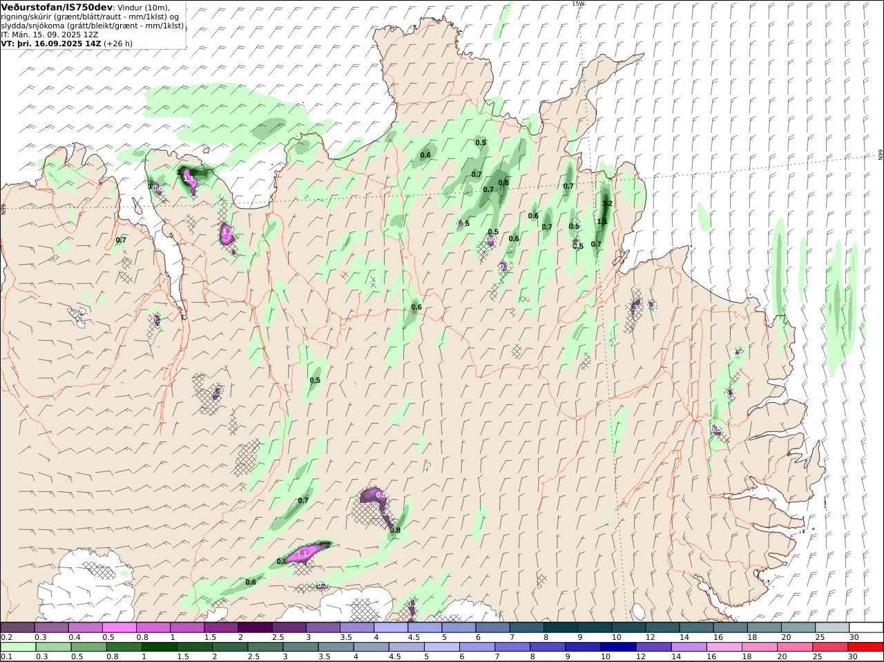Choose the pale gray 25 swatch, upper legend
This screenshot has height=662, width=884.
coord(832,627)
